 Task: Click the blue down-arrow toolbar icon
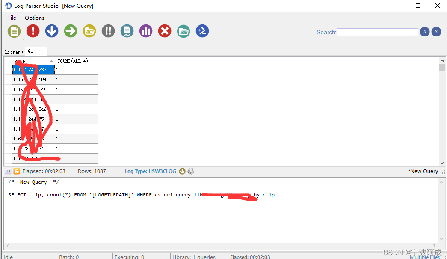(x=52, y=31)
